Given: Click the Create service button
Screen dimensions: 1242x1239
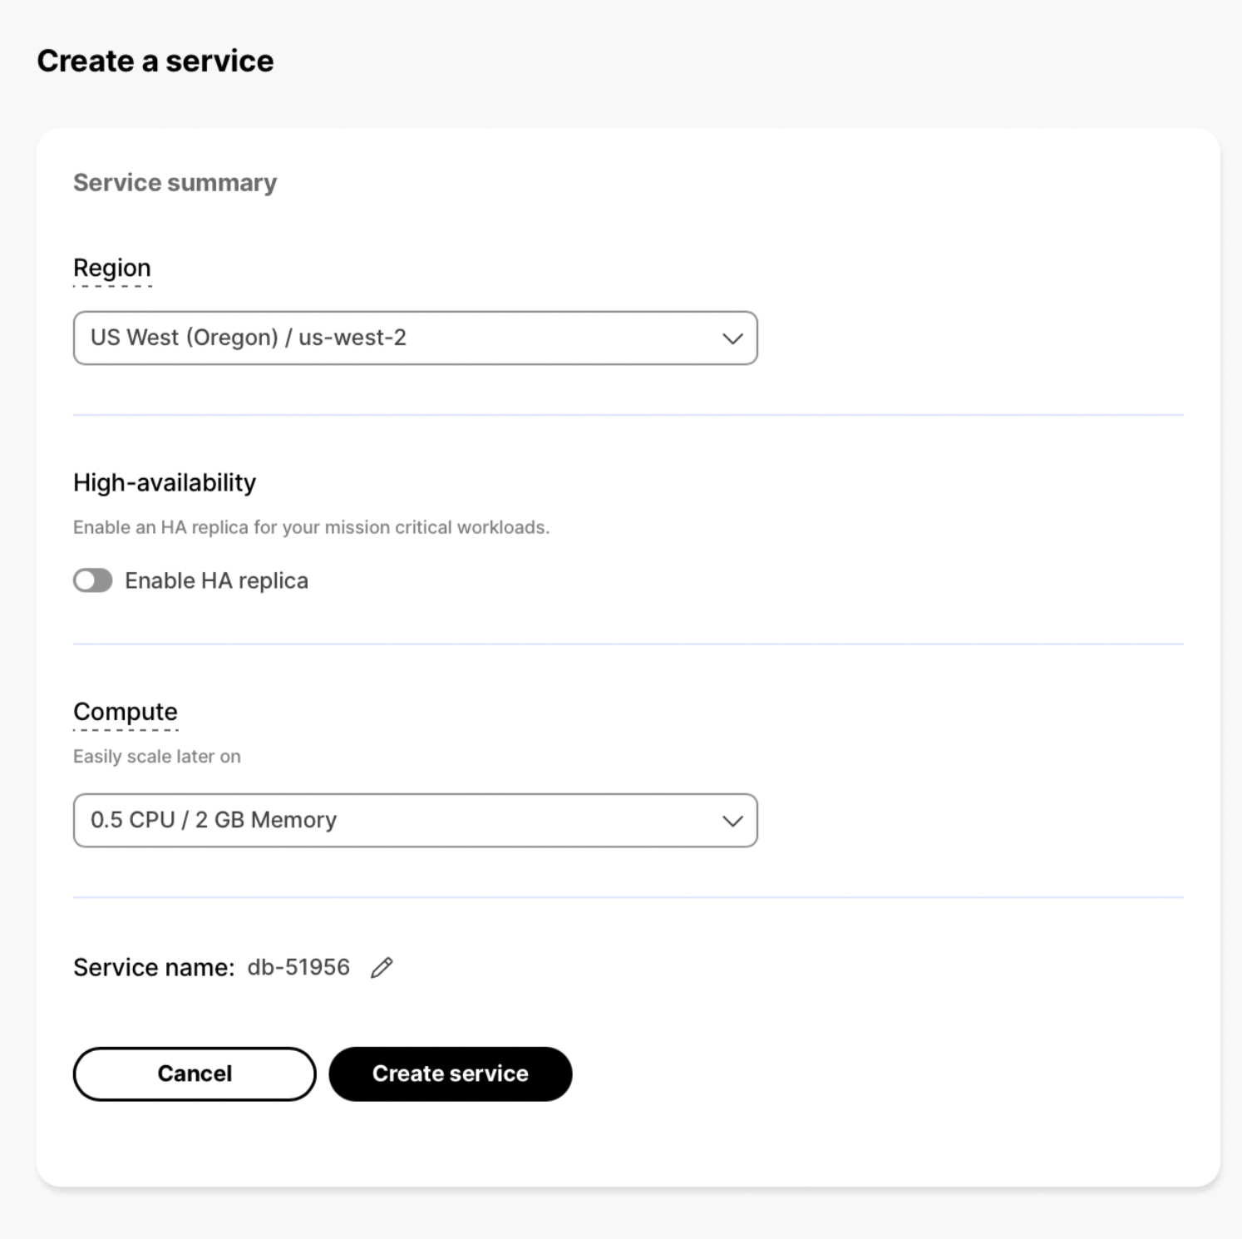Looking at the screenshot, I should [x=450, y=1074].
